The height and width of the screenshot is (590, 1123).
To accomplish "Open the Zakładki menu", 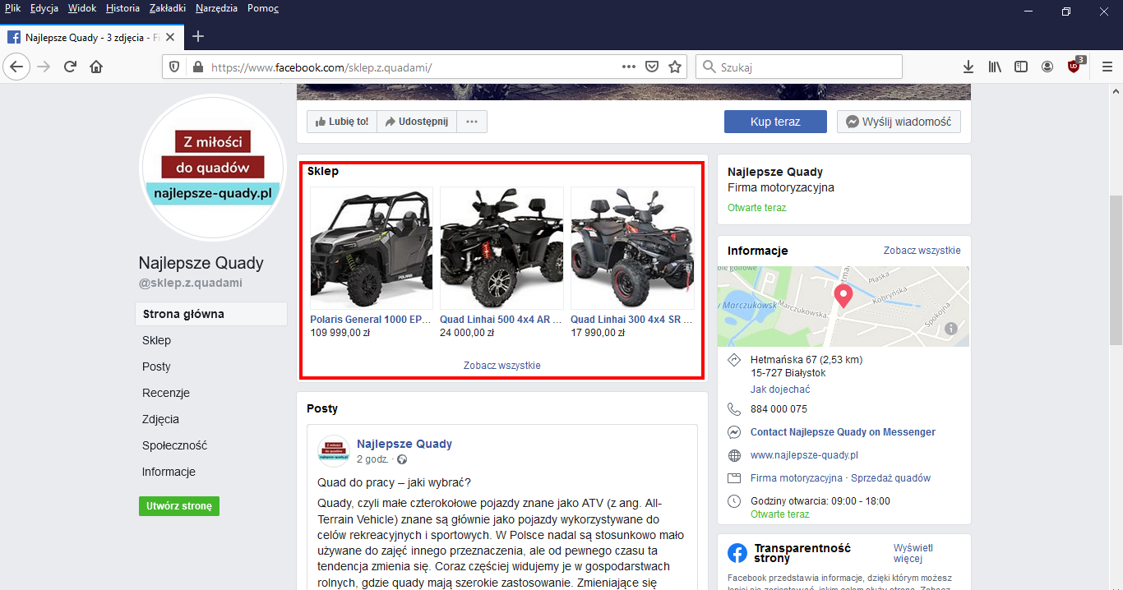I will coord(168,8).
